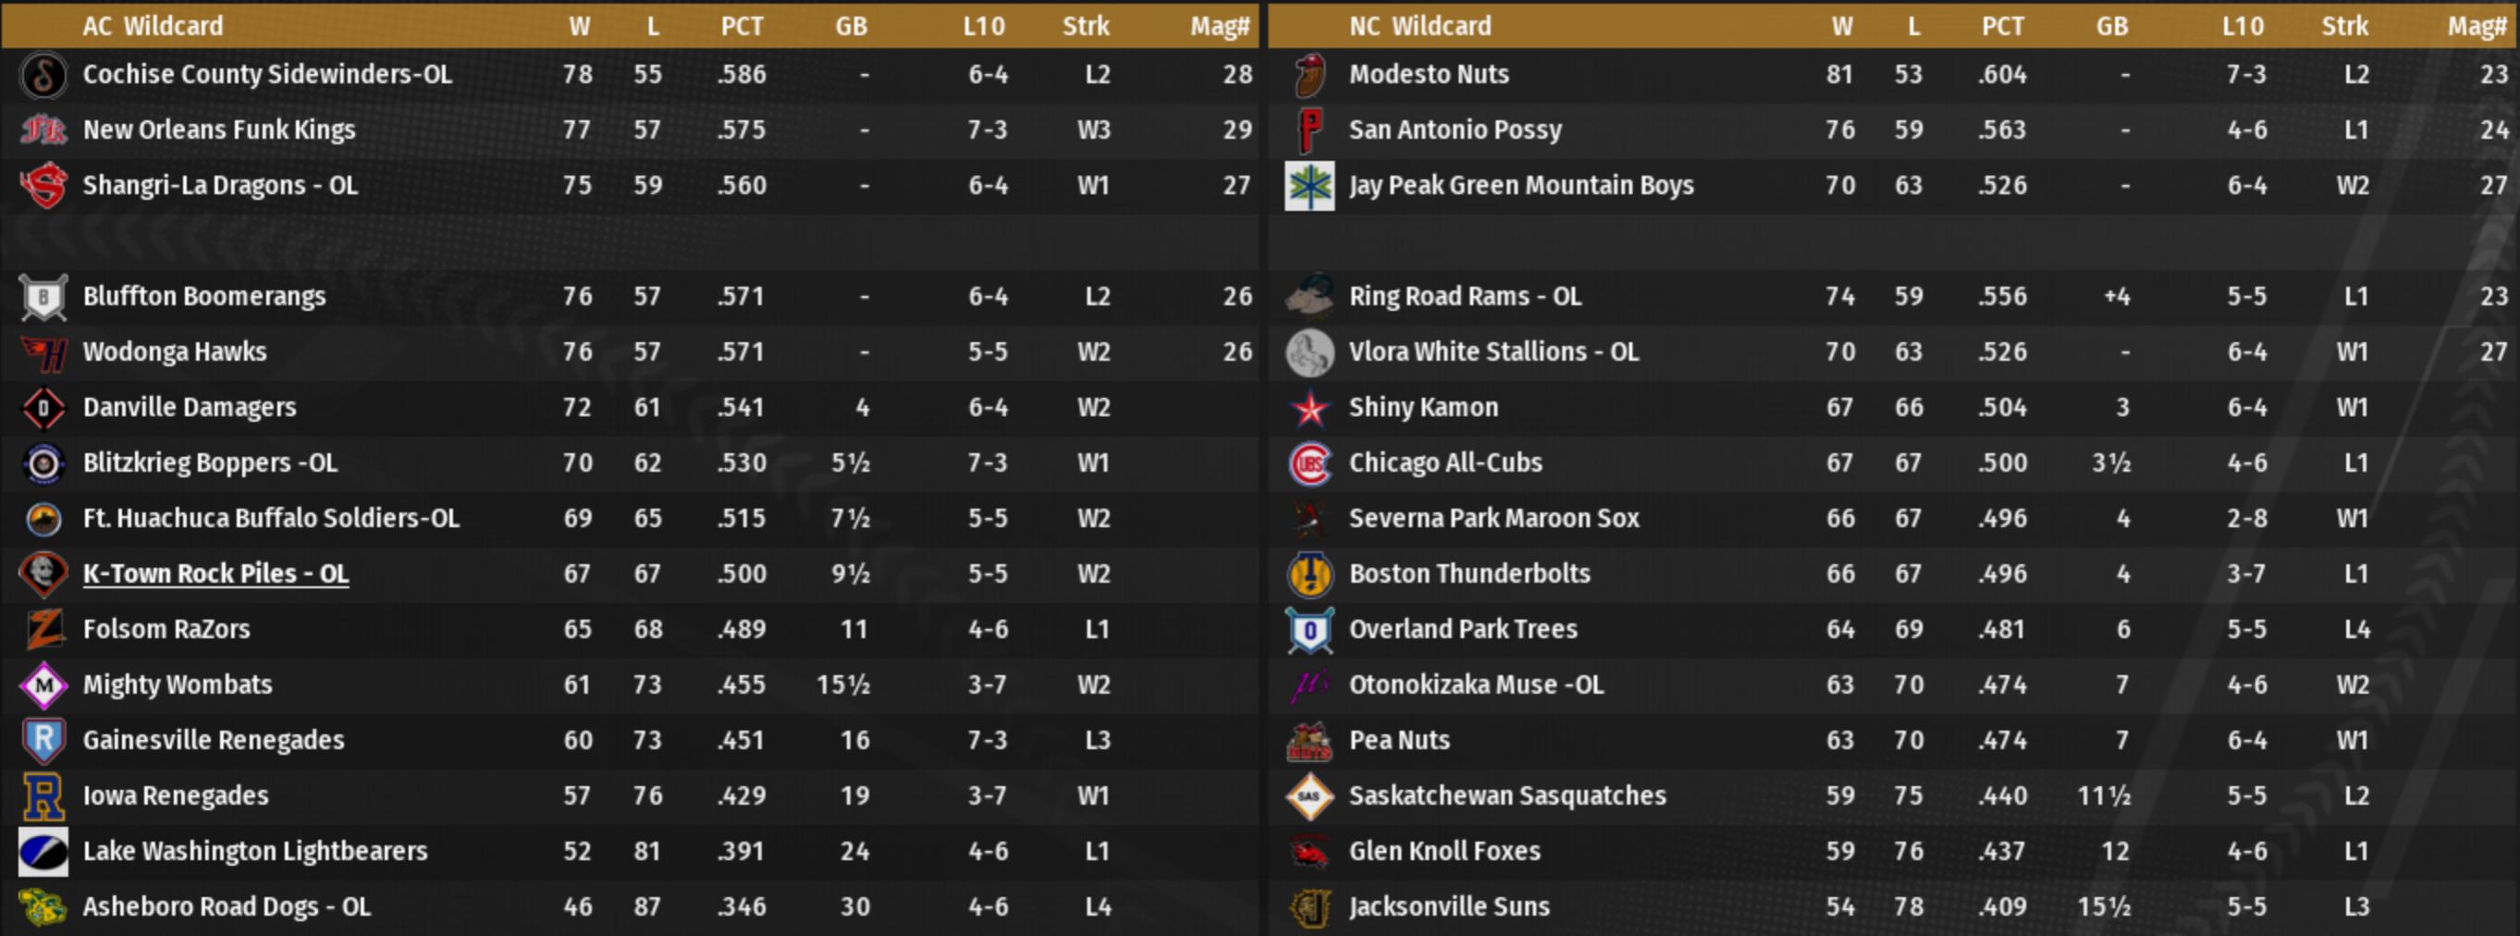Sort AC Wildcard table by PCT column
Viewport: 2520px width, 936px height.
742,27
